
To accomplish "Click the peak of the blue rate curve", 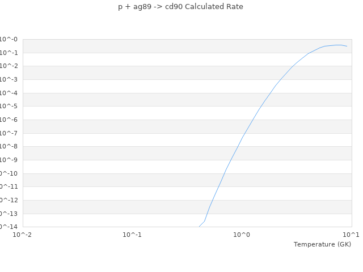I will [338, 45].
